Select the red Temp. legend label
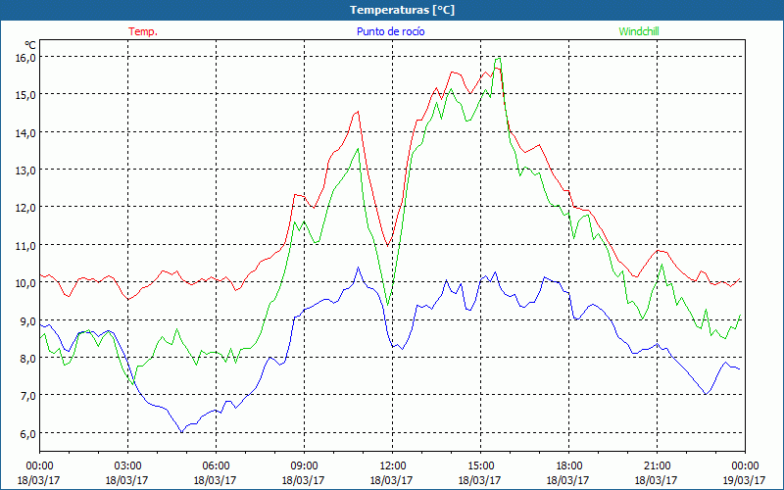This screenshot has width=784, height=490. [x=143, y=31]
